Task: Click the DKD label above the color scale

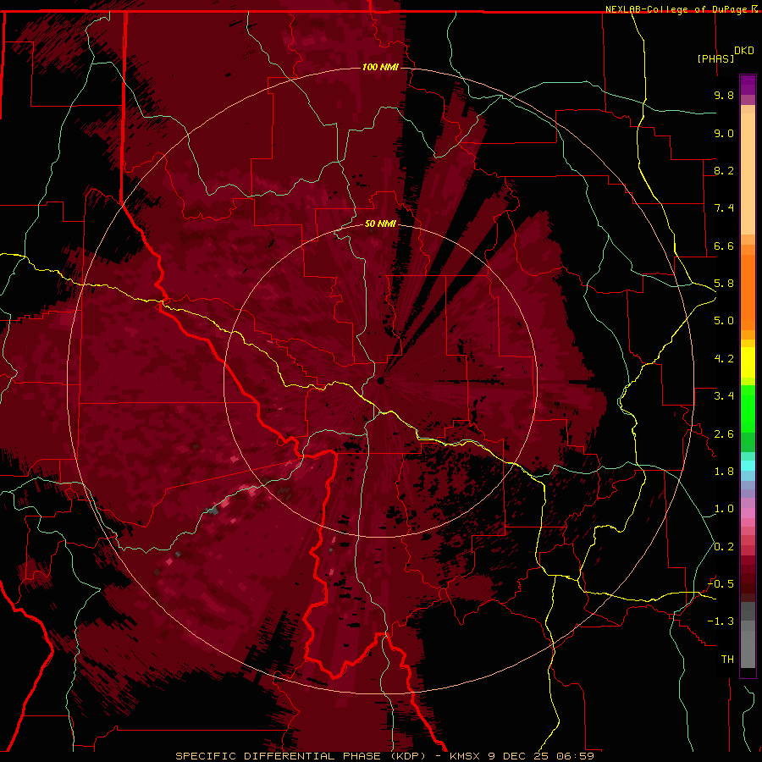Action: pos(744,51)
